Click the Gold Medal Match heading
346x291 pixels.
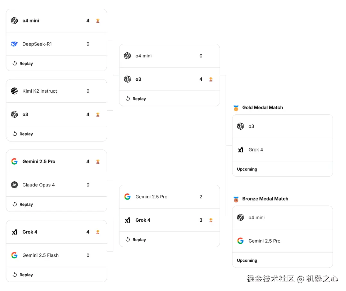(x=263, y=107)
